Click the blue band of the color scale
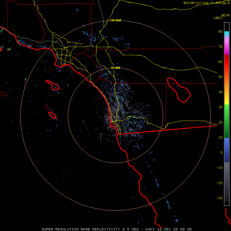This screenshot has height=231, width=231. [x=227, y=150]
